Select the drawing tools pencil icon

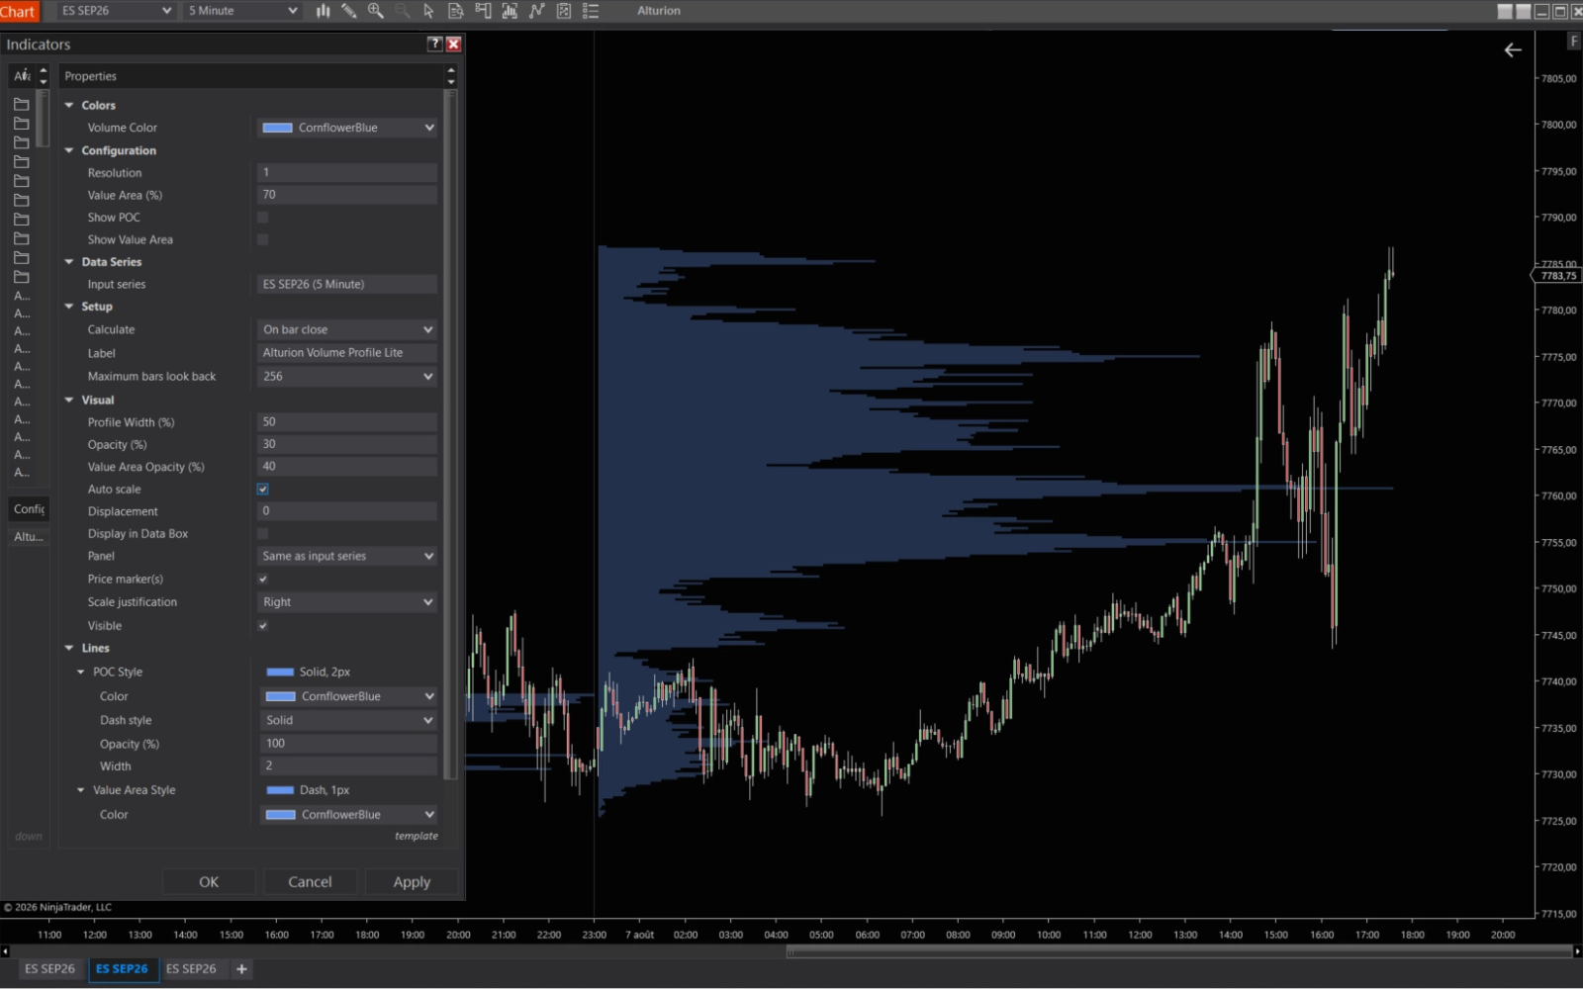(348, 11)
